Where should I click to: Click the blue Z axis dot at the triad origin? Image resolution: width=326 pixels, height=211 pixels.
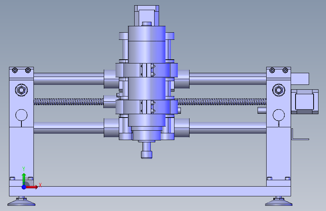(x=24, y=187)
